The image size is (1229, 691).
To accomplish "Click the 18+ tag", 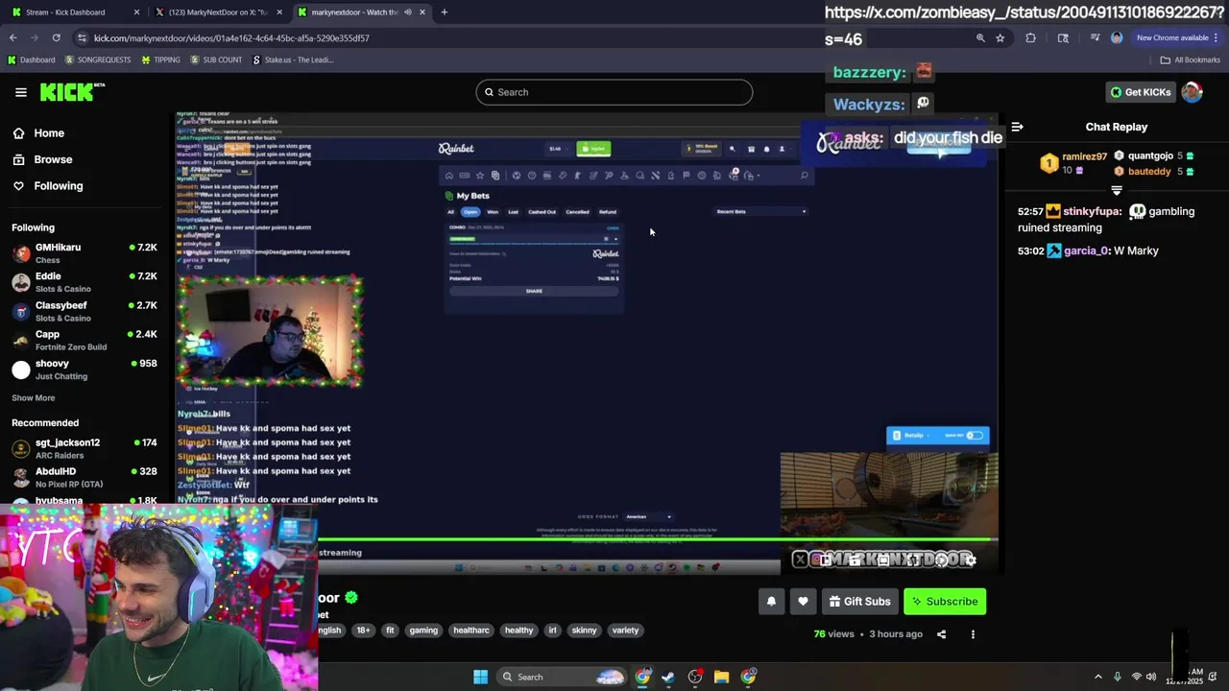I will [x=363, y=631].
